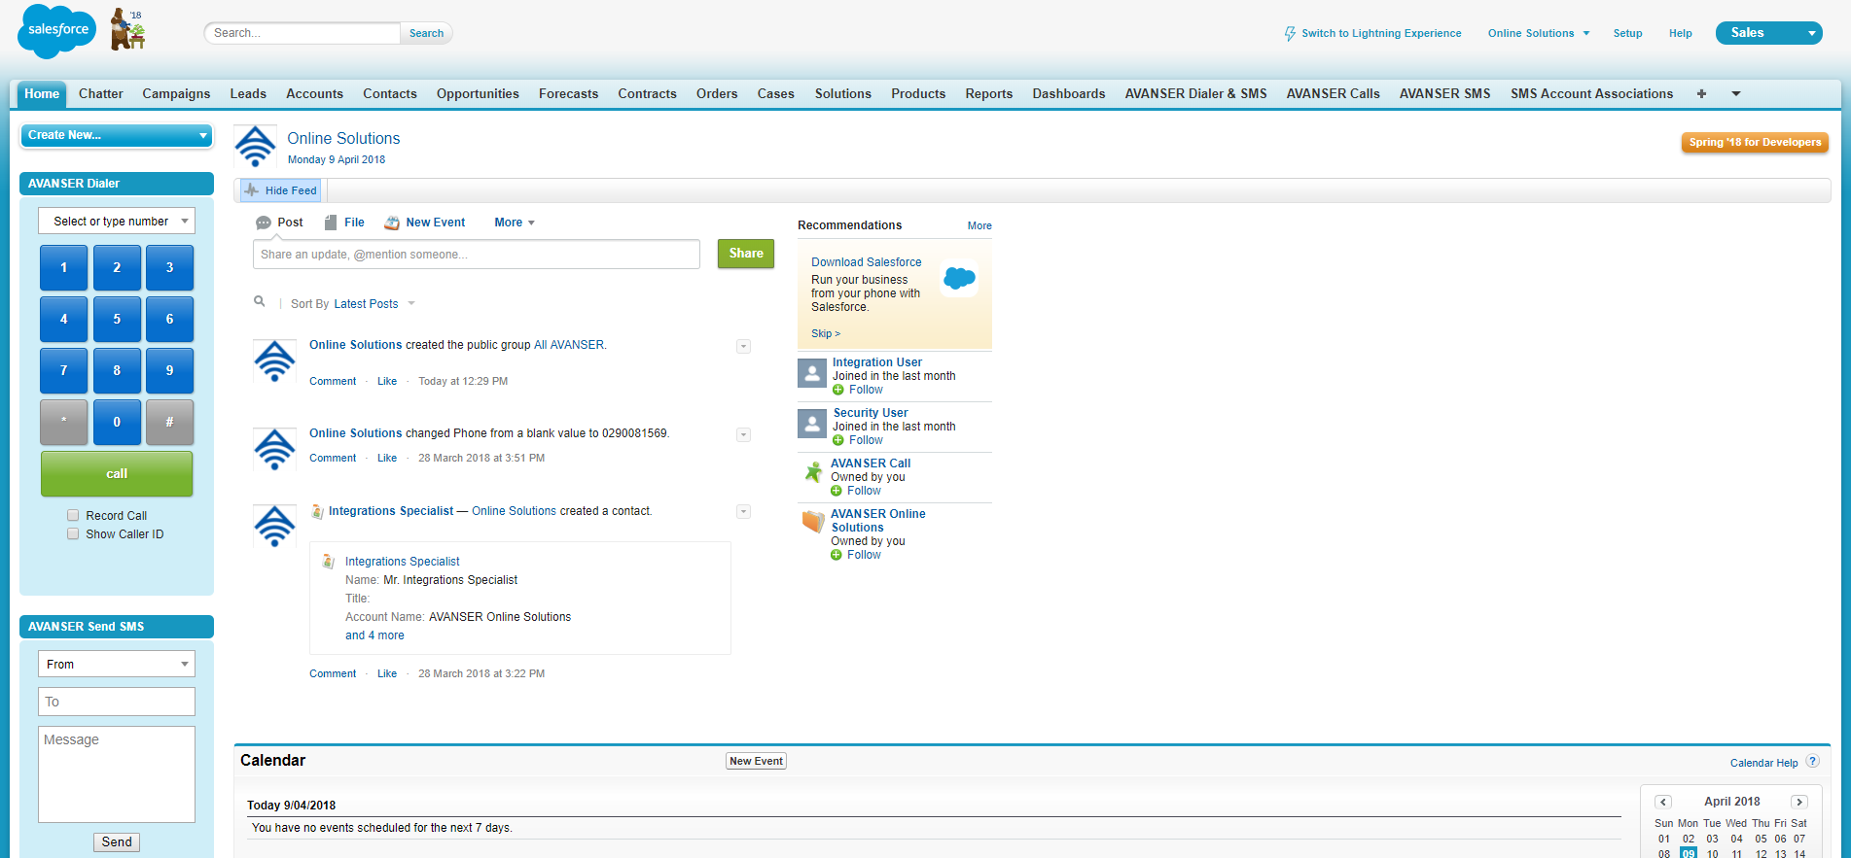The height and width of the screenshot is (858, 1851).
Task: Open the Sort By Latest Posts dropdown
Action: [374, 304]
